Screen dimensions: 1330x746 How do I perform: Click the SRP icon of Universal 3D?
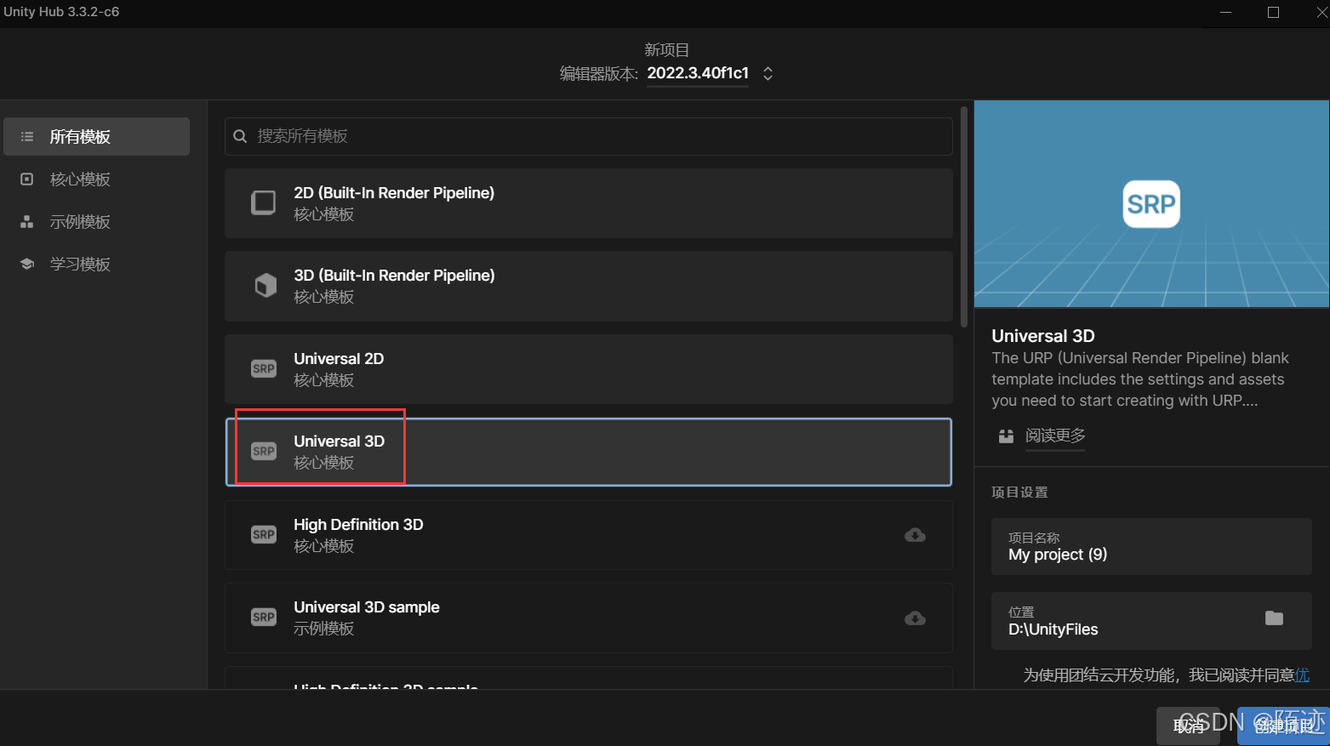(264, 451)
